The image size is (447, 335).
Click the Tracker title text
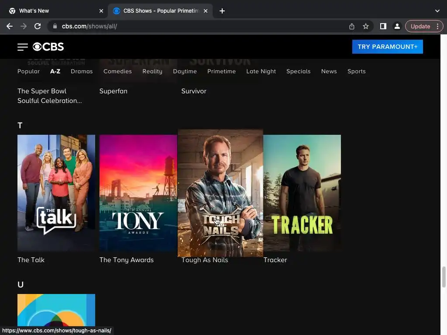275,260
